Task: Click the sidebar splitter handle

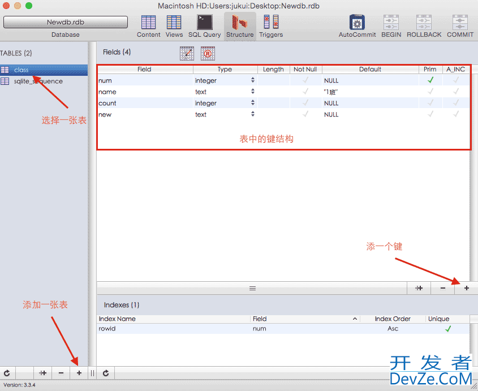Action: tap(92, 373)
